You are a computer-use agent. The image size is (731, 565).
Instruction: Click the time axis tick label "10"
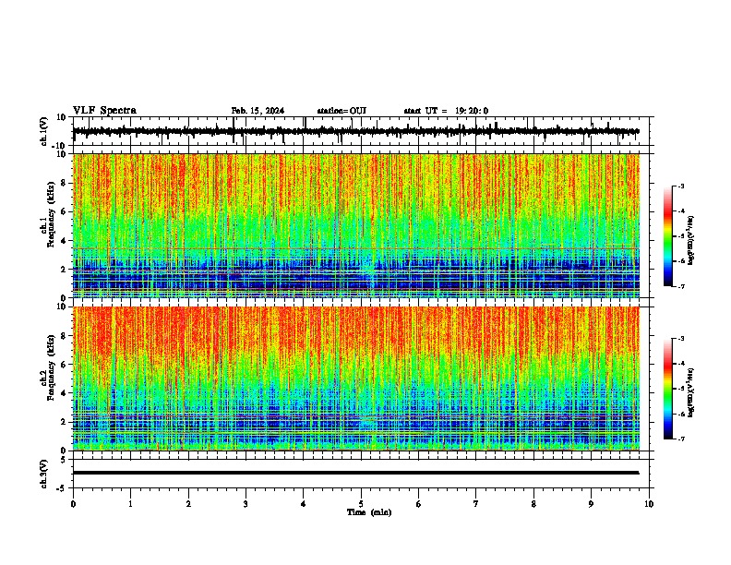point(649,504)
